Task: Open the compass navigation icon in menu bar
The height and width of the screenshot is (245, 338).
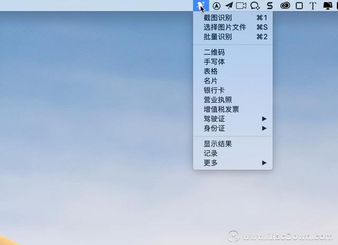Action: tap(217, 6)
